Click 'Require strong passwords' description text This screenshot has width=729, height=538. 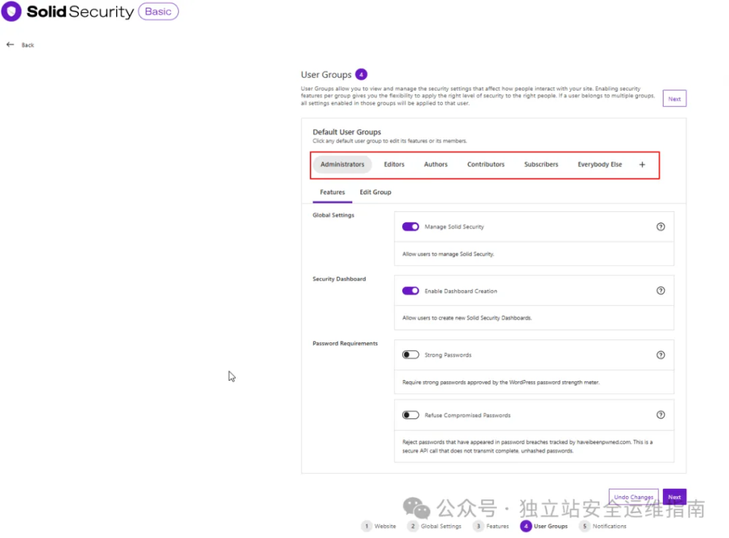click(500, 382)
